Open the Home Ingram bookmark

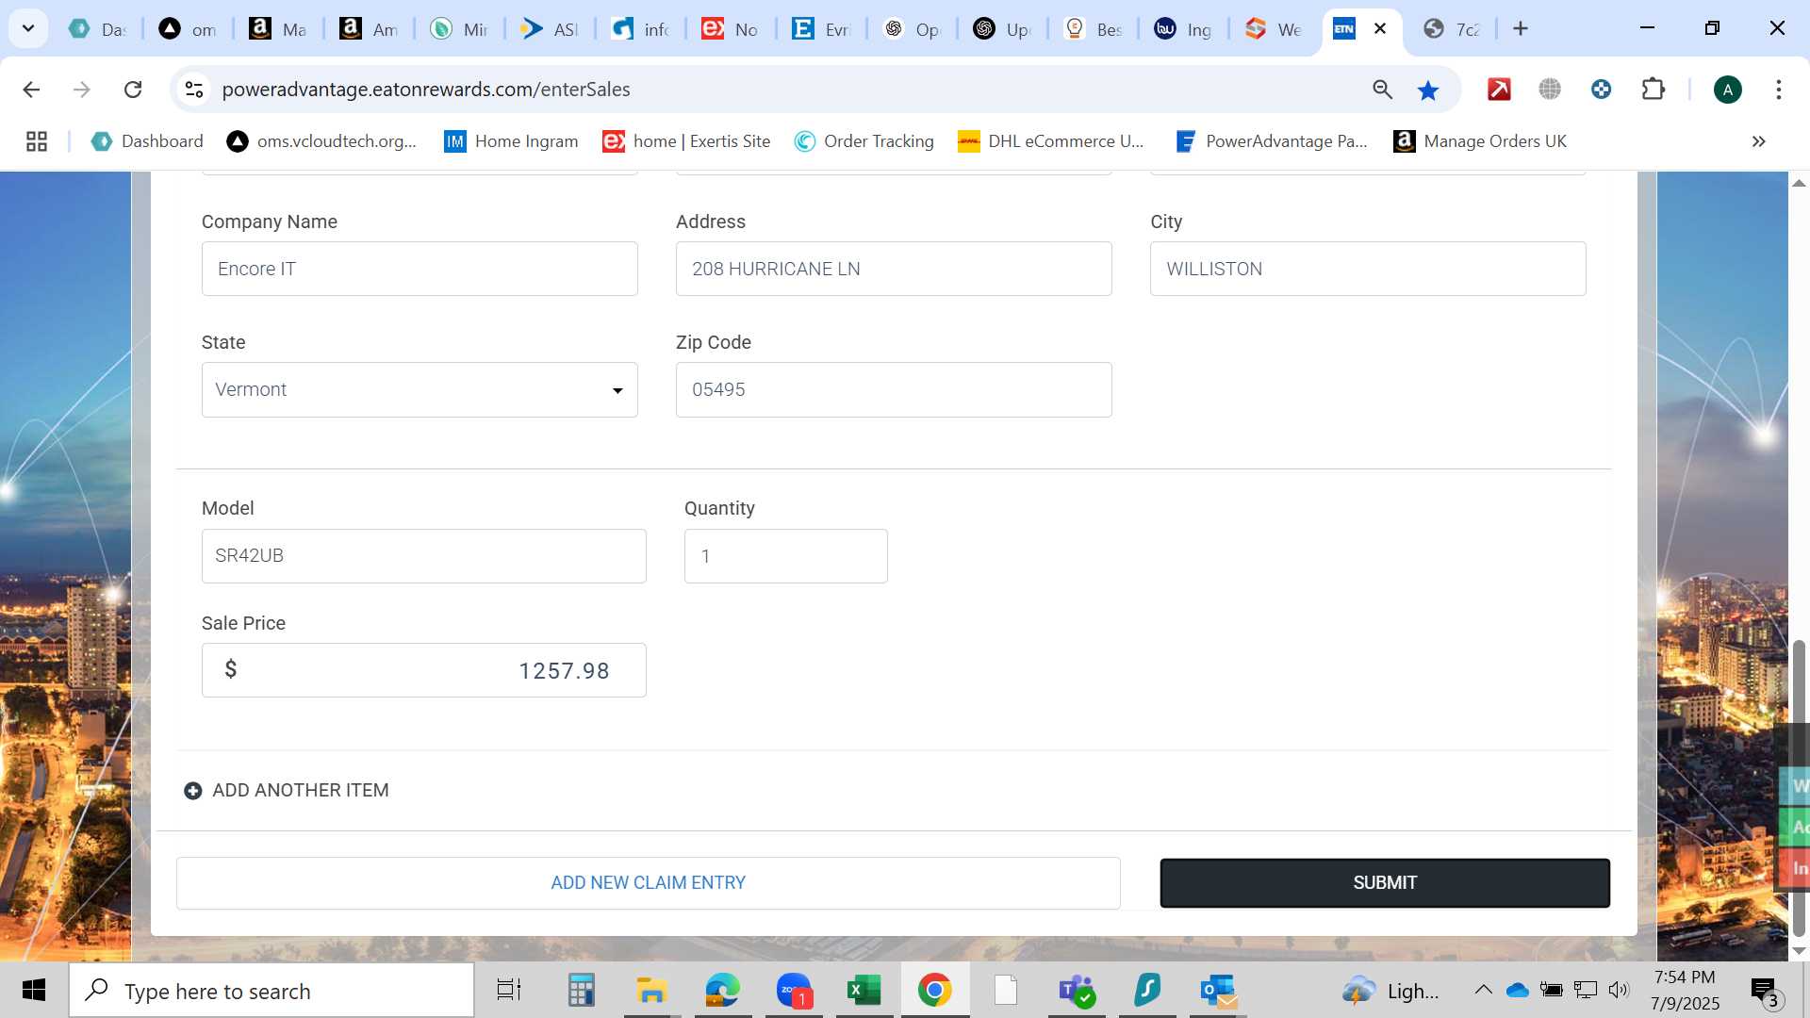tap(511, 141)
